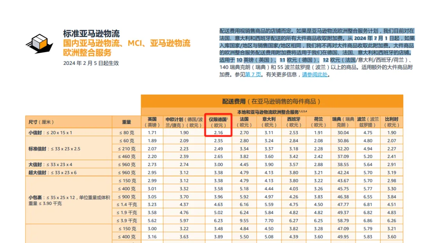The height and width of the screenshot is (243, 422).
Task: Click the Germany-only fee '6.23' cell
Action: [x=218, y=221]
